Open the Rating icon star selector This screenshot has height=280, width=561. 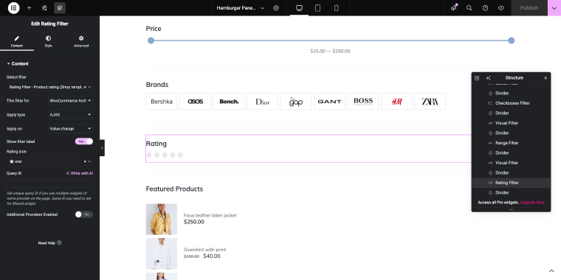pyautogui.click(x=49, y=161)
